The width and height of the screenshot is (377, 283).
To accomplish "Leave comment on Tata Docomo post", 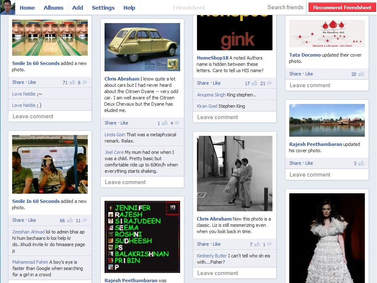I will (x=327, y=86).
